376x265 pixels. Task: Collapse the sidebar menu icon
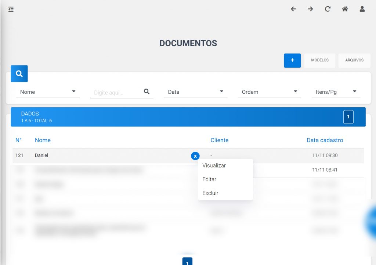[x=11, y=9]
